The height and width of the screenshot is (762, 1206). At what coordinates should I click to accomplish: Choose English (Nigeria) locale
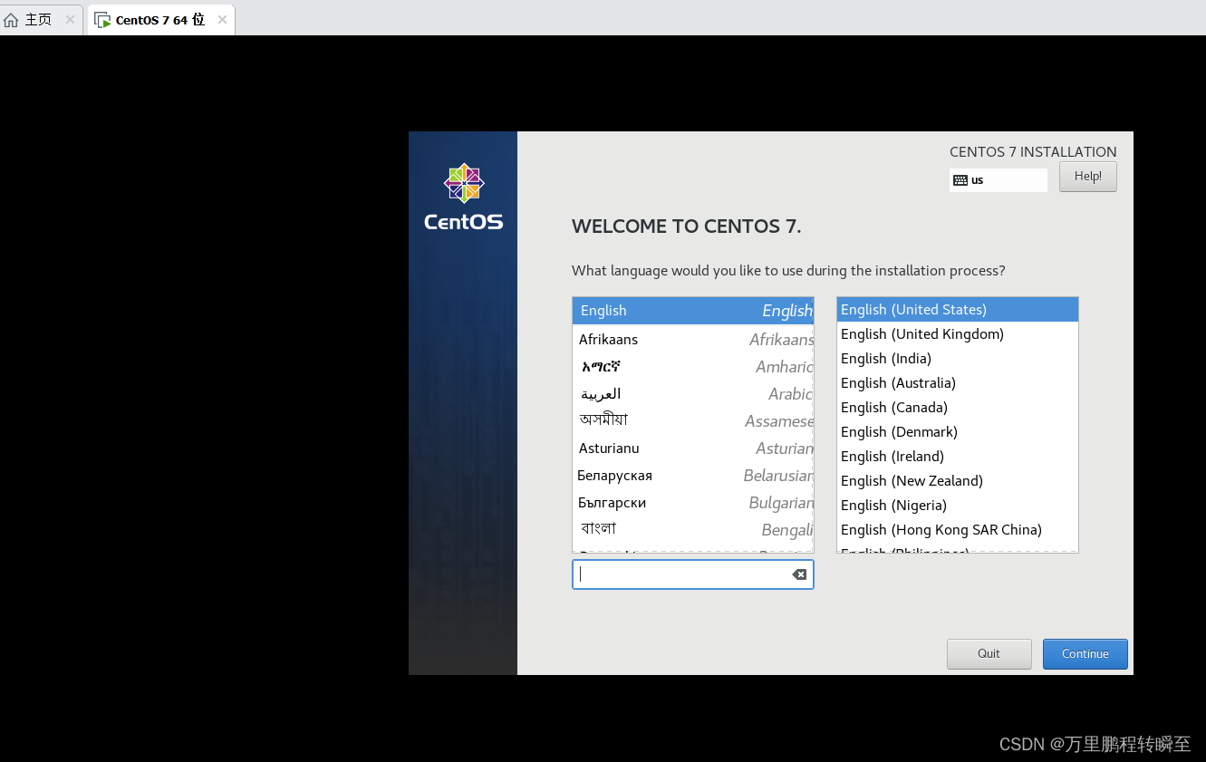tap(957, 506)
